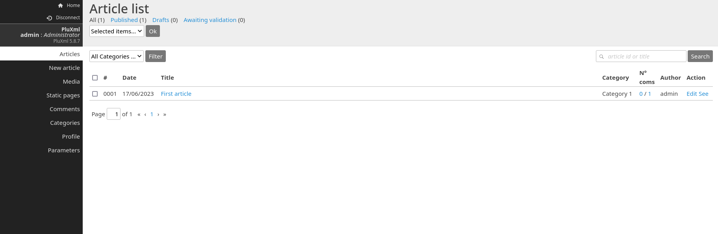Go to previous page ‹ arrow
The height and width of the screenshot is (234, 718).
click(145, 115)
